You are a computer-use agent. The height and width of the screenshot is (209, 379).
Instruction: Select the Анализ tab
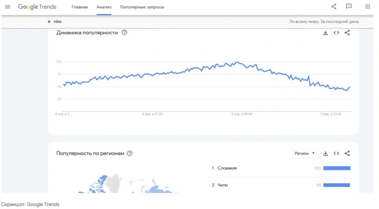(104, 7)
